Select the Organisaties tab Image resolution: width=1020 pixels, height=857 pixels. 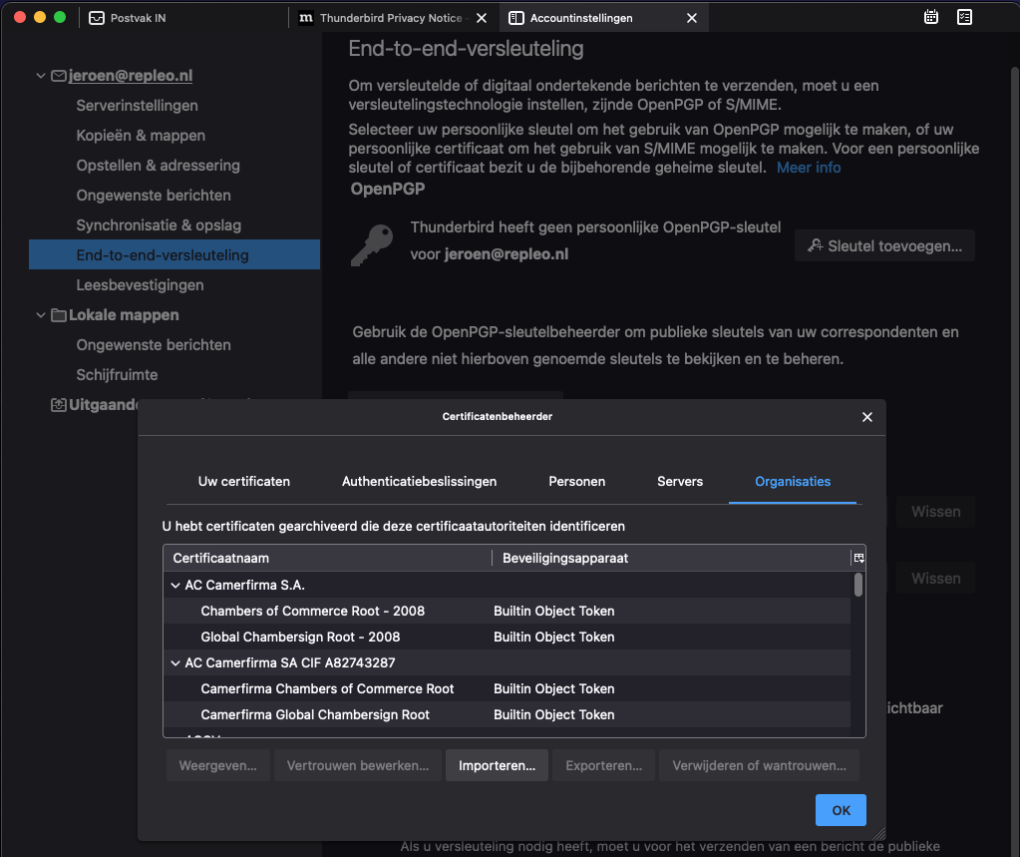coord(793,482)
